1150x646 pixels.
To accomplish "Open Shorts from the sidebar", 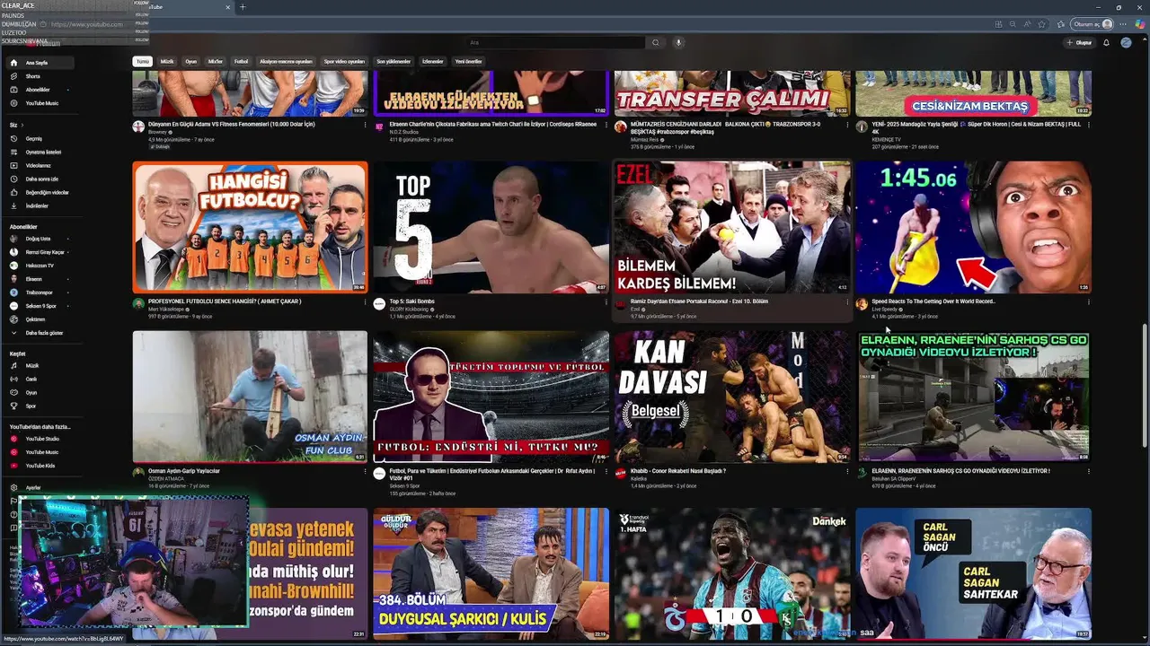I will tap(40, 76).
